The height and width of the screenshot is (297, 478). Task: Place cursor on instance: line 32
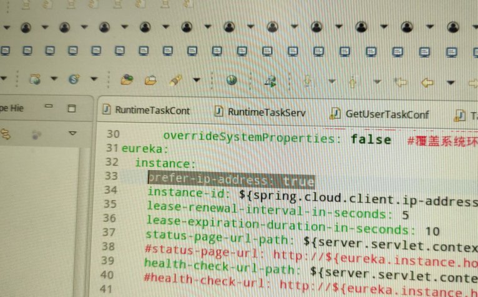(165, 163)
